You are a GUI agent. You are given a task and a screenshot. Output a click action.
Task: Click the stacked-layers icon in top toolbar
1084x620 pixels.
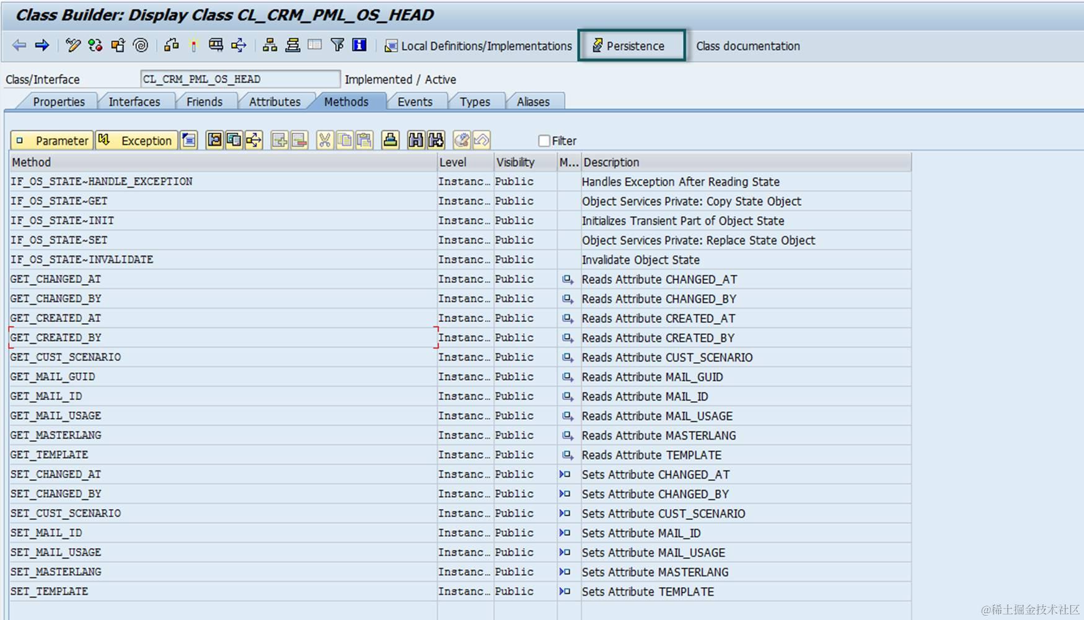tap(293, 45)
